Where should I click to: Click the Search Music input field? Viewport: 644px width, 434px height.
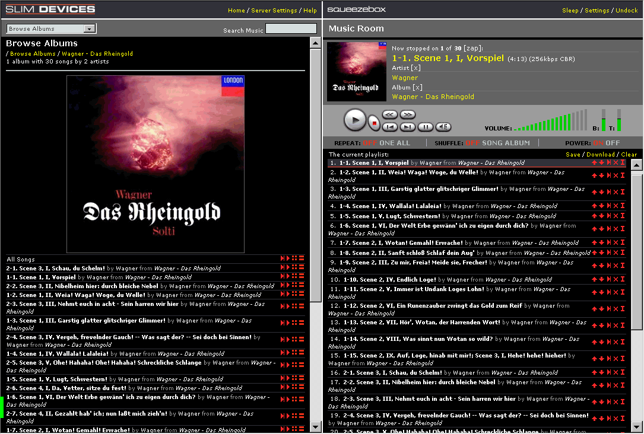[291, 28]
